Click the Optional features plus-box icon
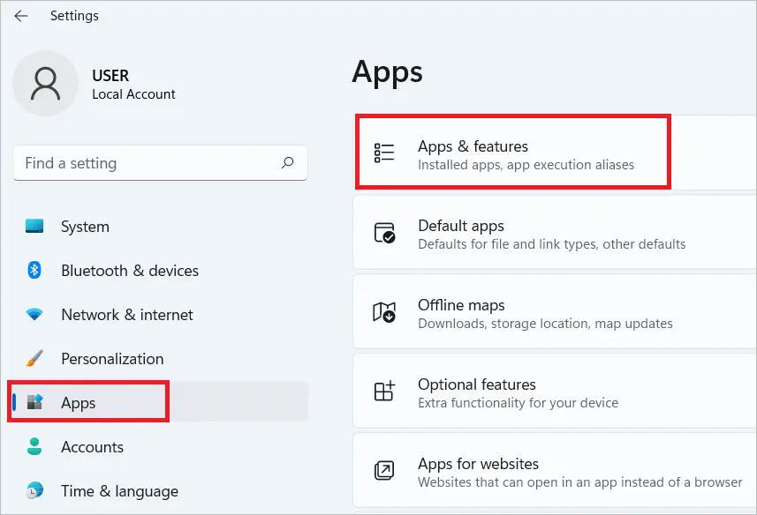The width and height of the screenshot is (757, 515). [x=383, y=391]
